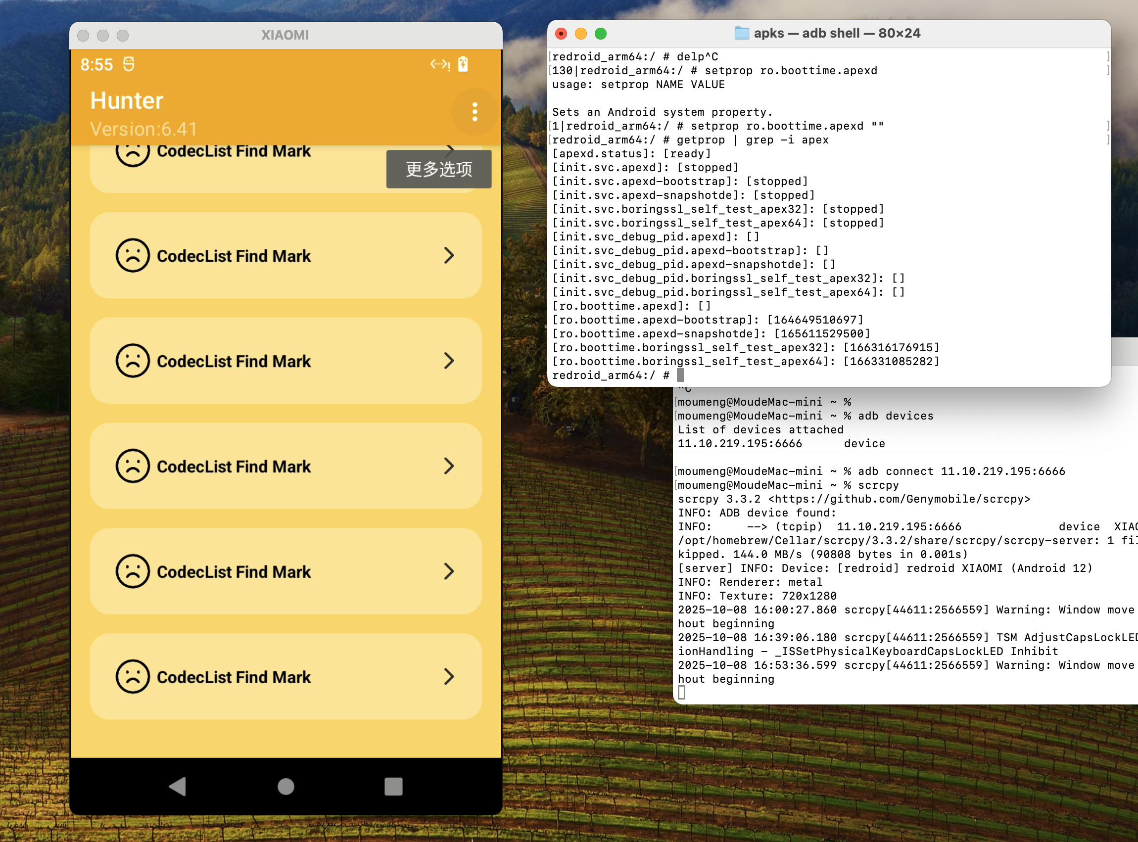Tap the Android recents square button

pyautogui.click(x=393, y=786)
